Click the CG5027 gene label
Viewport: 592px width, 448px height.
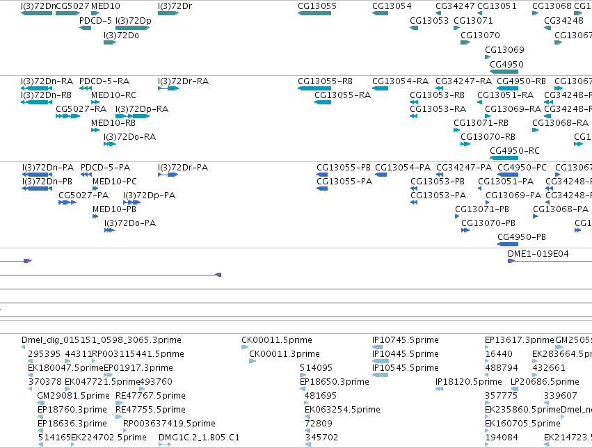[72, 6]
